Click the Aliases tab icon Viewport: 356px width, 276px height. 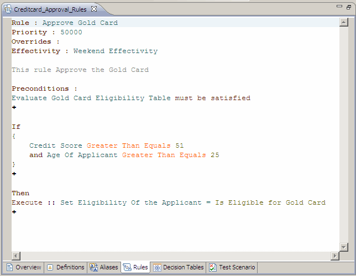(93, 268)
